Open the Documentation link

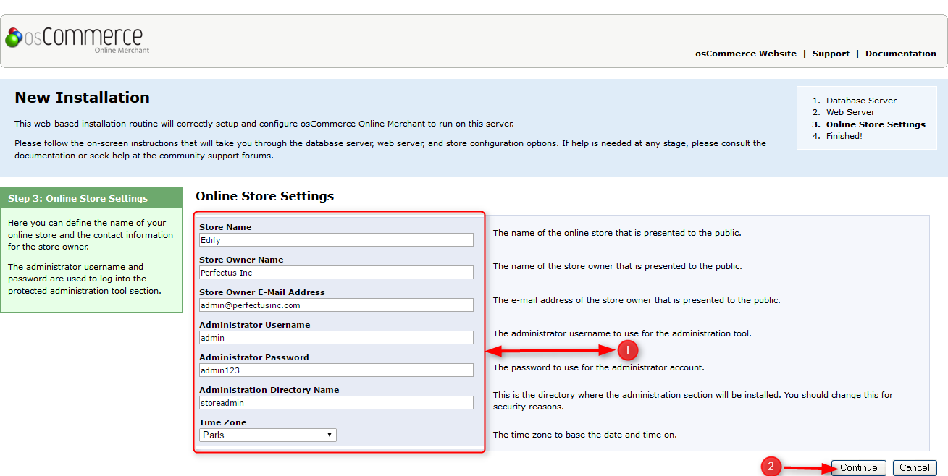tap(900, 54)
